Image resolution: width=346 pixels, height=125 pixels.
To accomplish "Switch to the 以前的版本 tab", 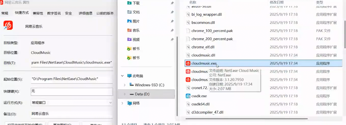I will pos(105,13).
